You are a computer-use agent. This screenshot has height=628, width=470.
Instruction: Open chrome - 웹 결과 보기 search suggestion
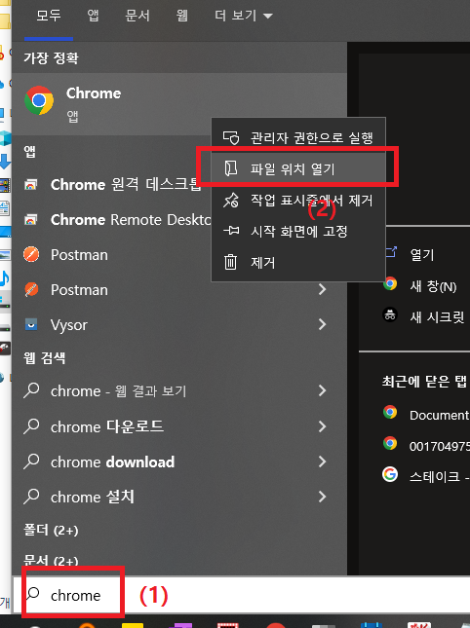tap(178, 390)
